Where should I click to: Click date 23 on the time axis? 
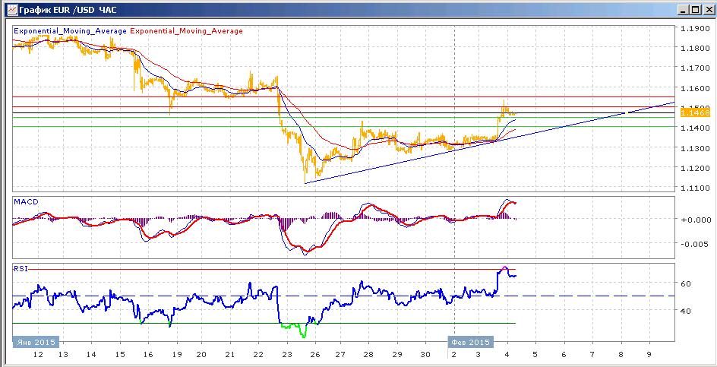point(286,355)
